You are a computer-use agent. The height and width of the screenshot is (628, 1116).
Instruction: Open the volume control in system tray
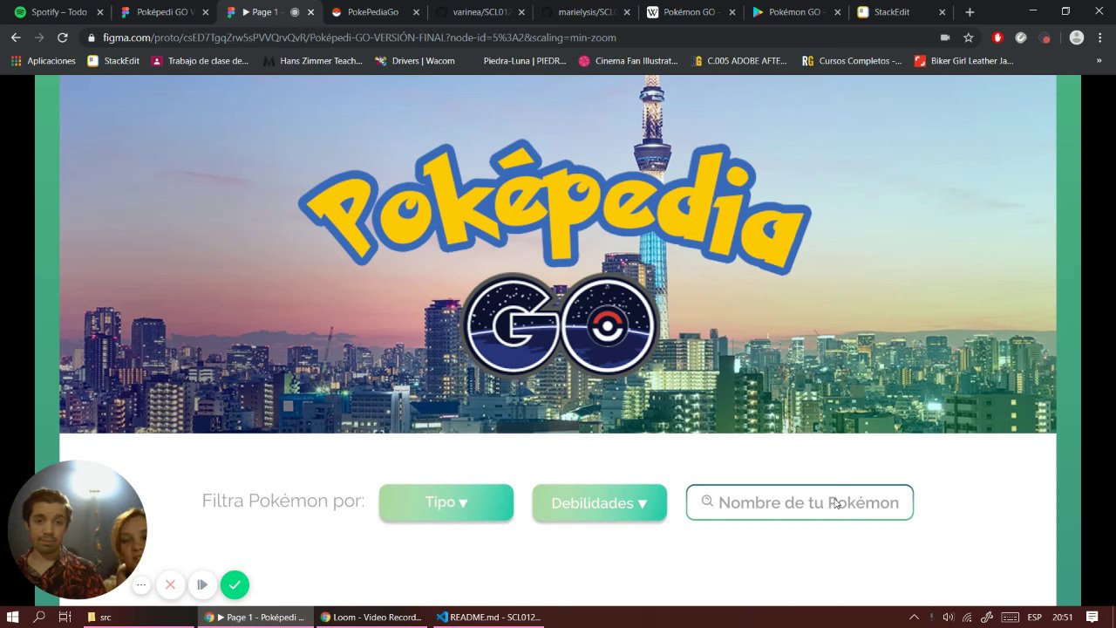(948, 617)
